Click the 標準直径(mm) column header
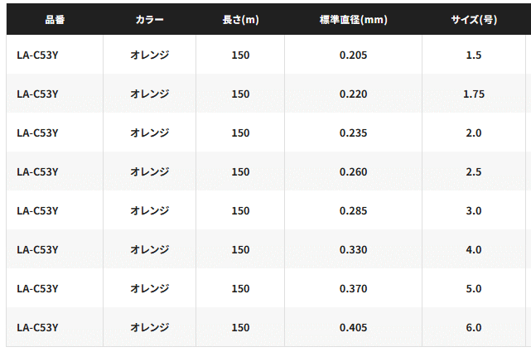This screenshot has height=352, width=531. click(353, 20)
